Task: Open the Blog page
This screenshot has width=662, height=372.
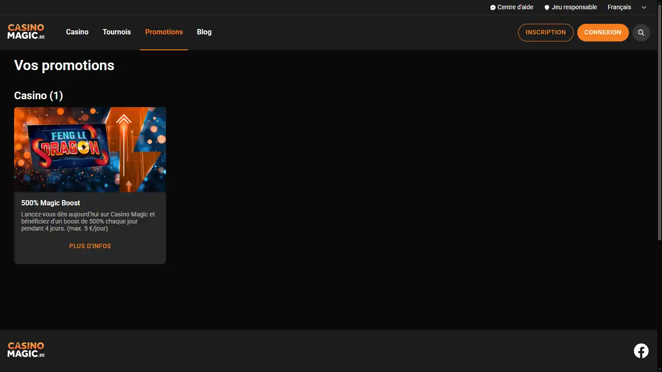Action: click(x=204, y=32)
